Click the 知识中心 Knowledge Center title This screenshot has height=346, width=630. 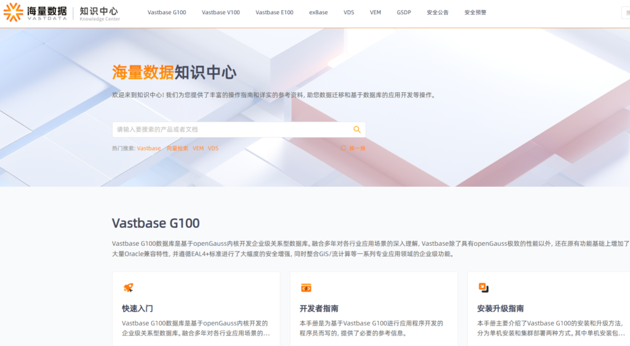coord(99,14)
